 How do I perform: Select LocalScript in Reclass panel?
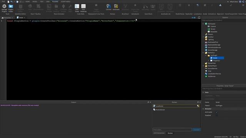[176, 106]
